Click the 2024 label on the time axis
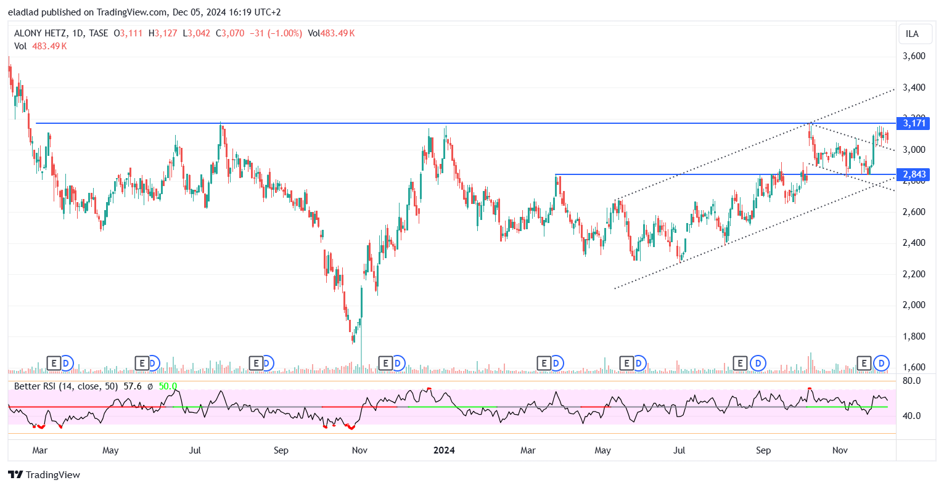Image resolution: width=944 pixels, height=488 pixels. (x=444, y=450)
